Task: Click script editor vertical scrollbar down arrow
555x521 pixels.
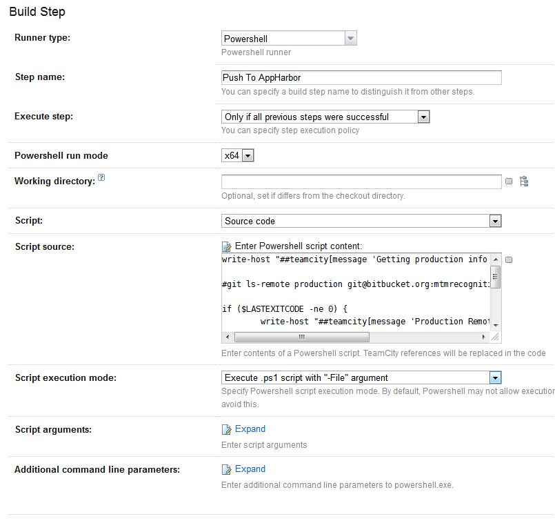Action: tap(496, 324)
